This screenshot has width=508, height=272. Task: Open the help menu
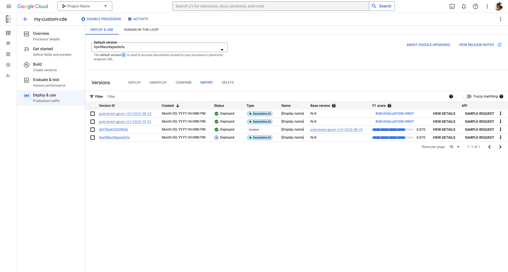[x=475, y=6]
